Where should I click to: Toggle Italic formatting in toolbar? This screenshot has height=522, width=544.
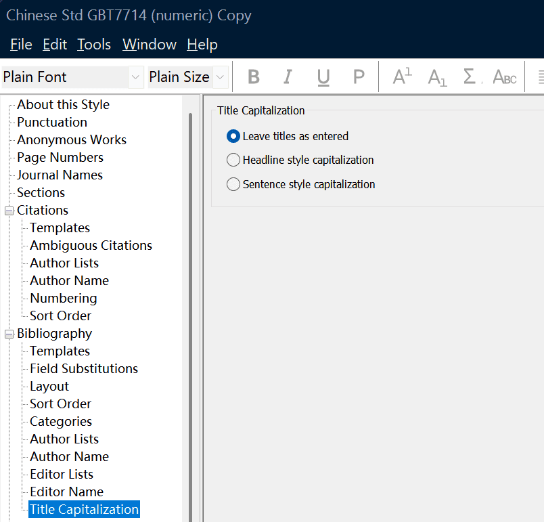pos(288,77)
